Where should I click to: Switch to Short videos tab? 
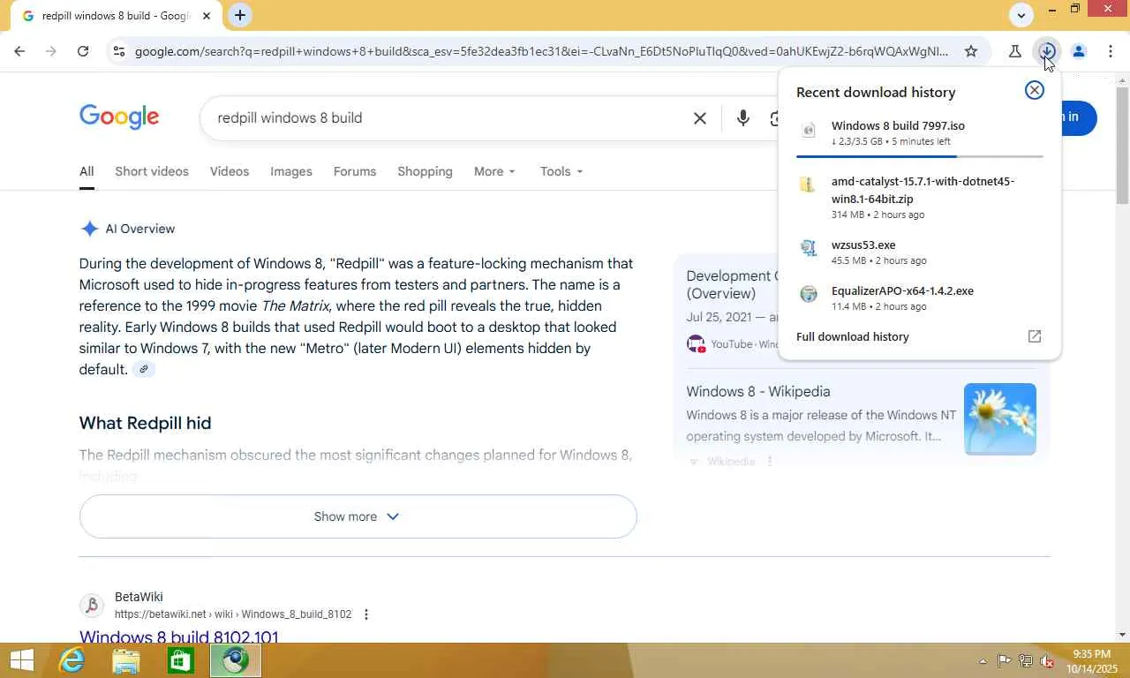tap(152, 171)
